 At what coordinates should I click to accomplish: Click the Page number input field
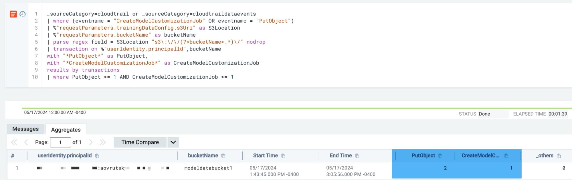click(x=60, y=142)
